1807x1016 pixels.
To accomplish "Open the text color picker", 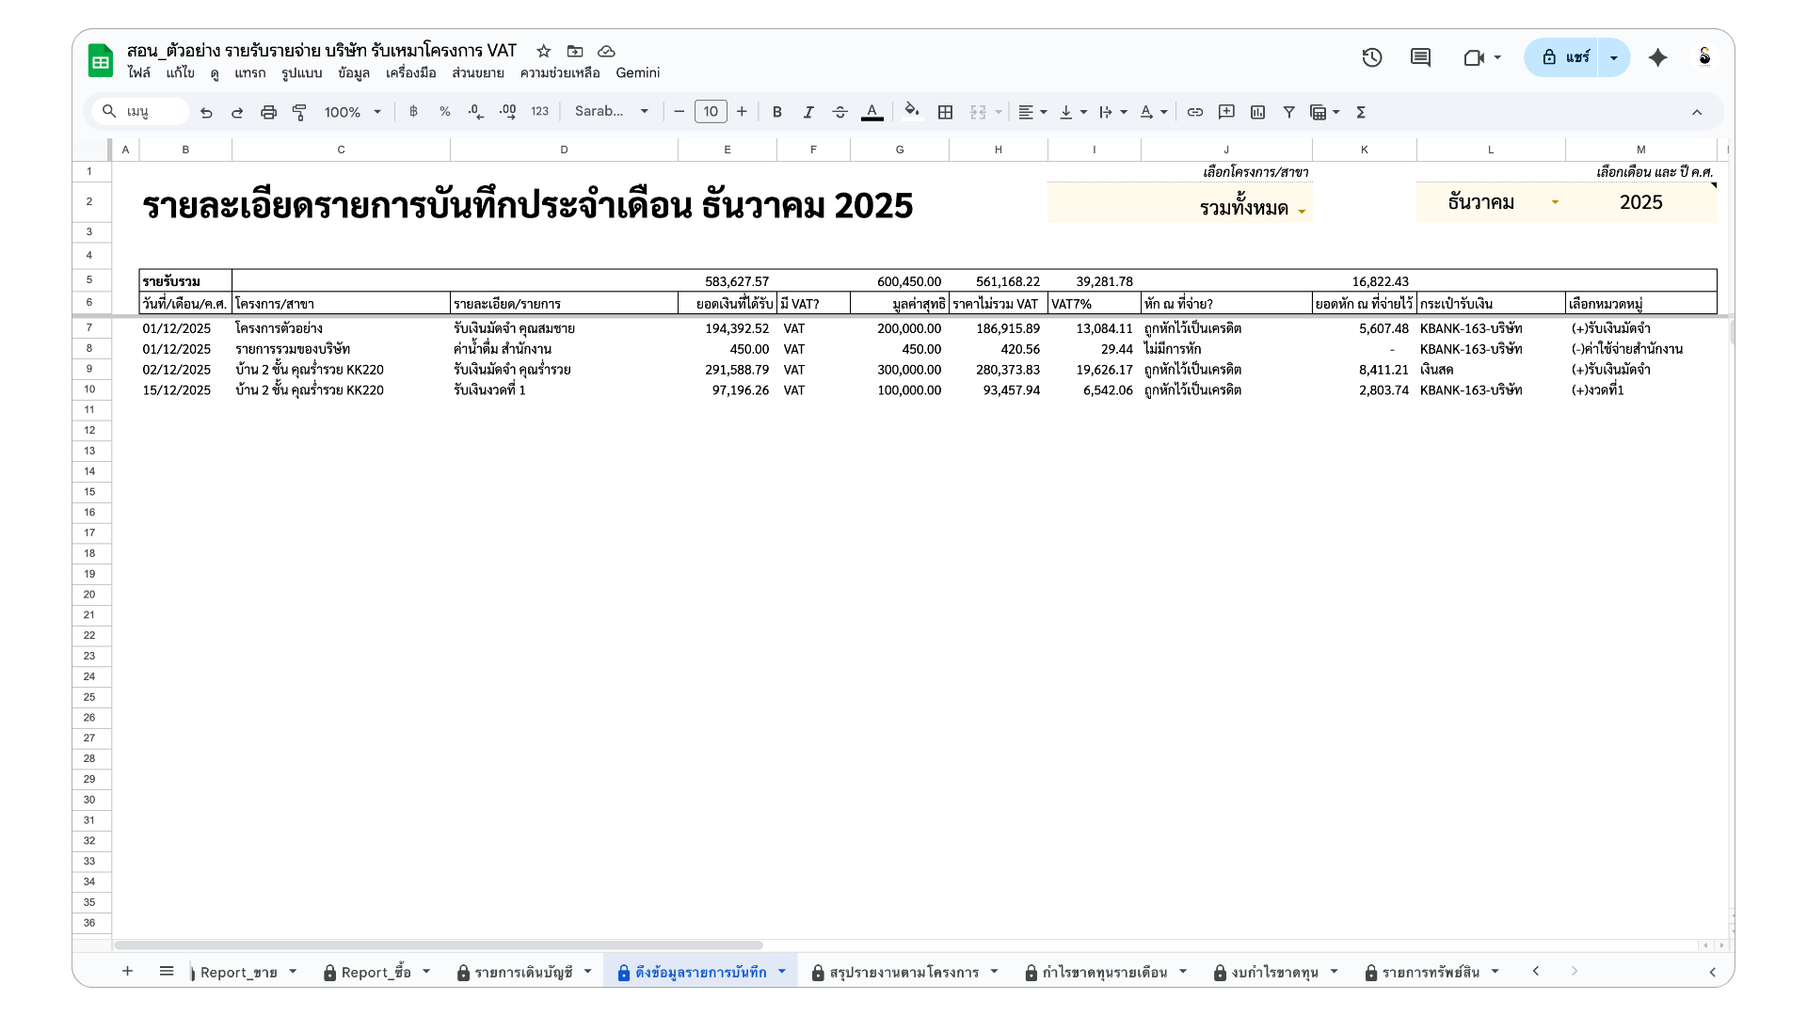I will pyautogui.click(x=872, y=111).
